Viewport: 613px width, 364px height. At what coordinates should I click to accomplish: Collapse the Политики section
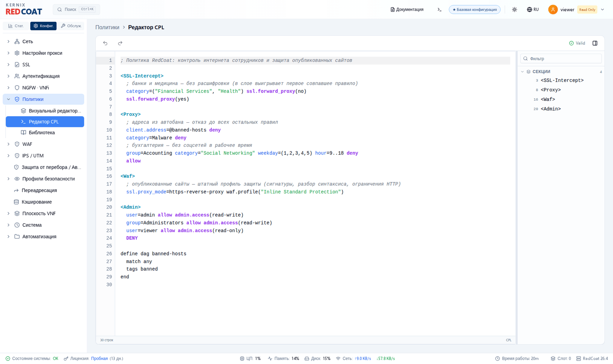[x=8, y=99]
